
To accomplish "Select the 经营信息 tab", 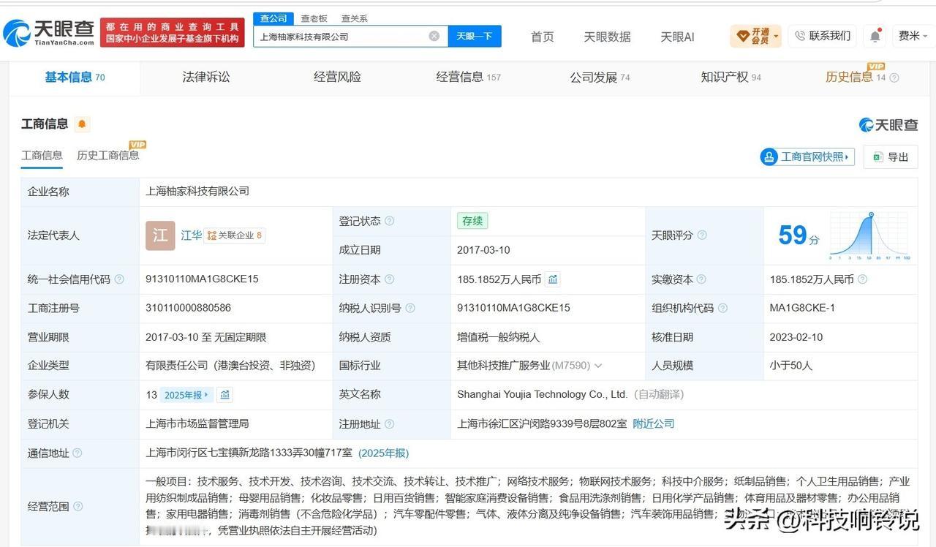I will click(468, 78).
